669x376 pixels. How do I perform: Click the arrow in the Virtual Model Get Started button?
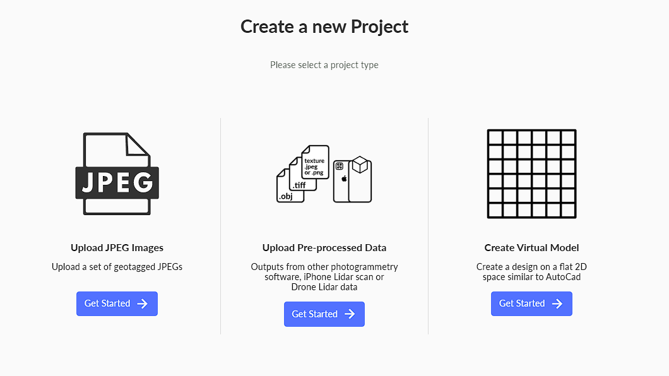pos(557,303)
